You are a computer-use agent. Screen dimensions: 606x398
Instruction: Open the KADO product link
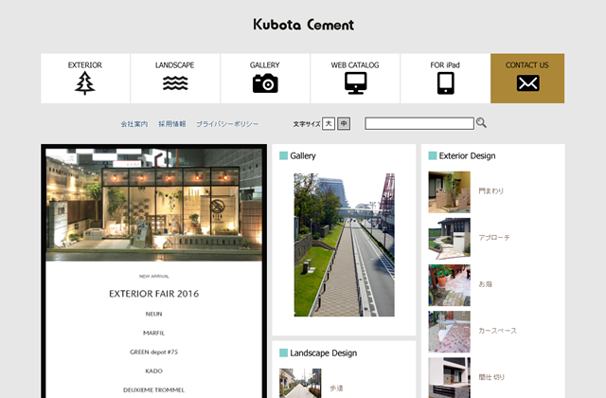tap(153, 371)
